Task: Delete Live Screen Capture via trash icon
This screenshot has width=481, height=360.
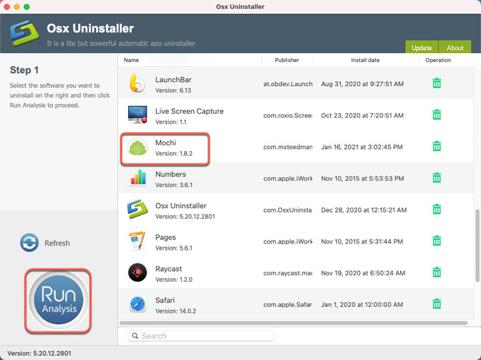Action: tap(436, 115)
